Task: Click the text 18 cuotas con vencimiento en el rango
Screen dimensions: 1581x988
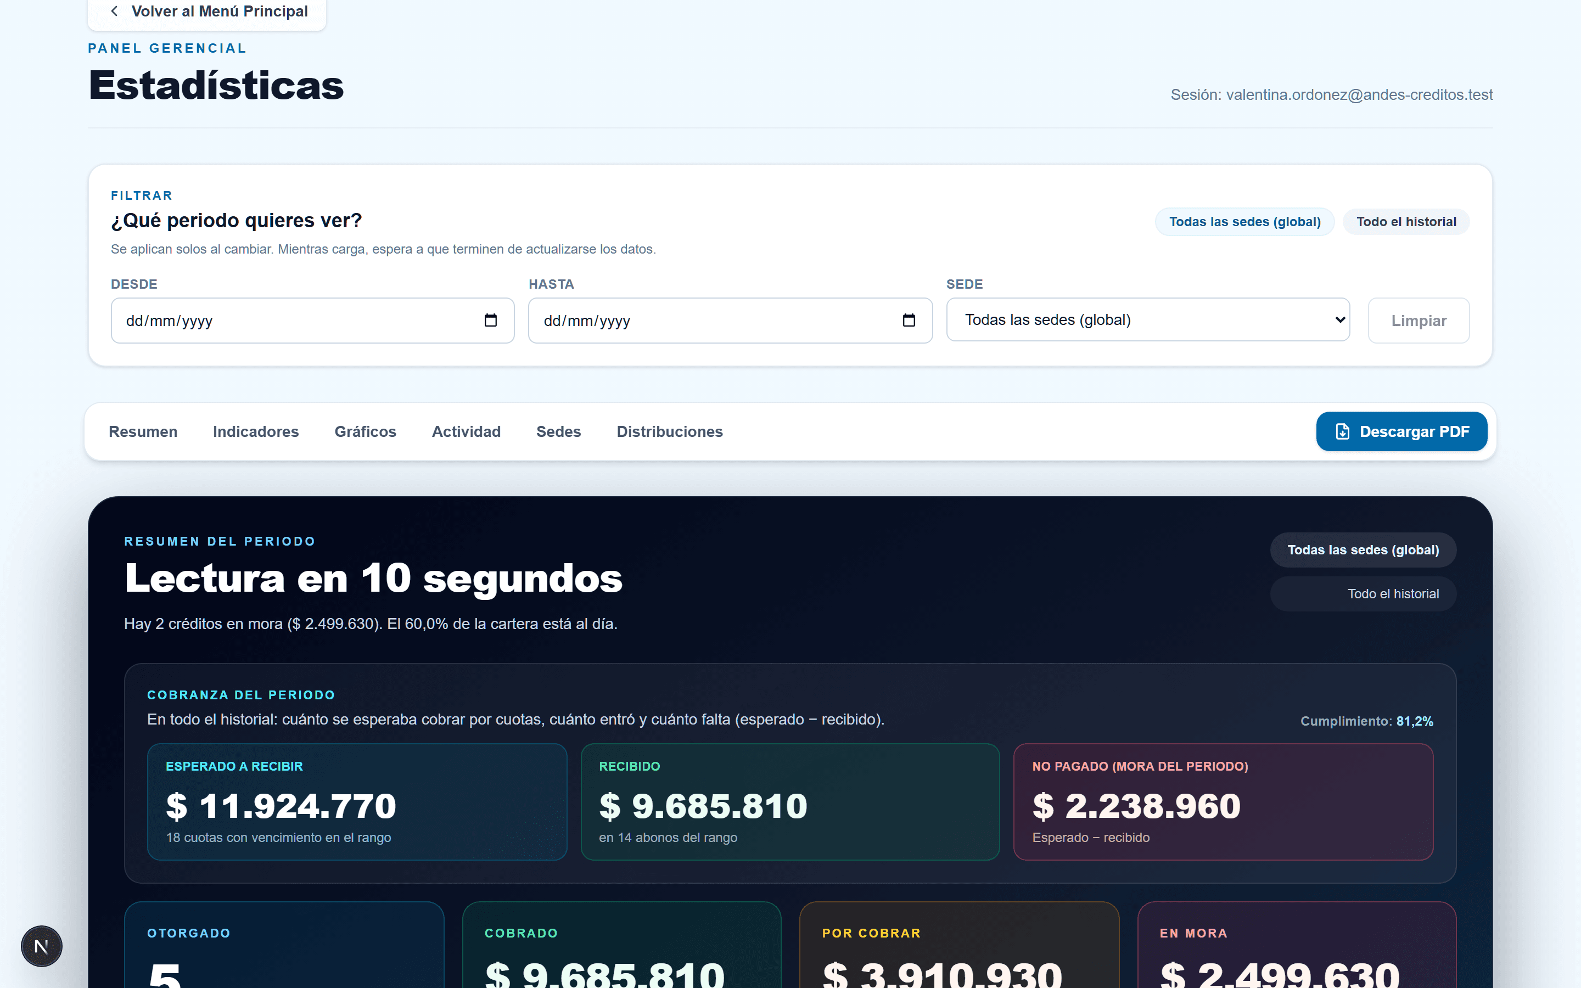Action: [278, 838]
